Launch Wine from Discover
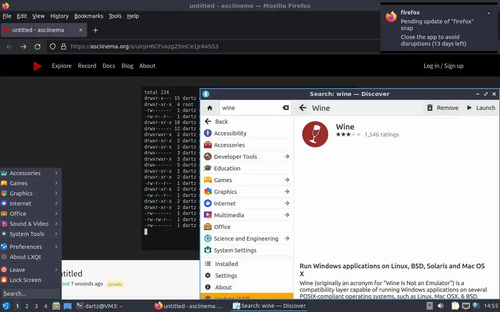The height and width of the screenshot is (312, 500). pos(481,108)
